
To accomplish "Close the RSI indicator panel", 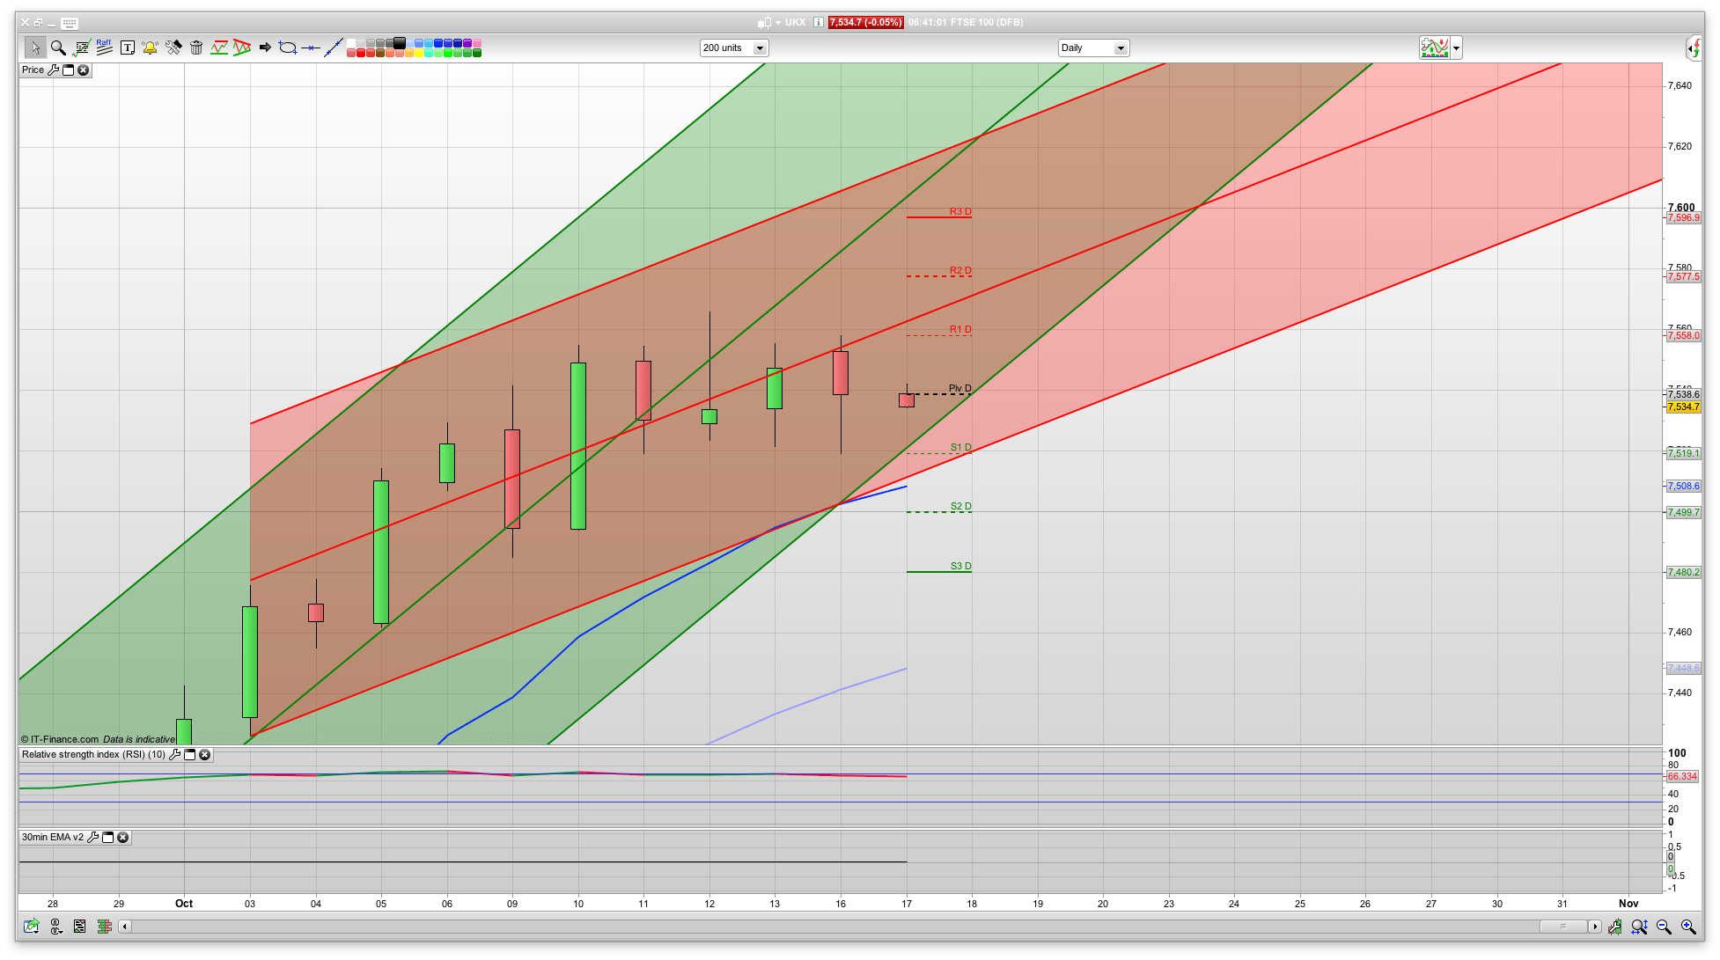I will click(205, 755).
